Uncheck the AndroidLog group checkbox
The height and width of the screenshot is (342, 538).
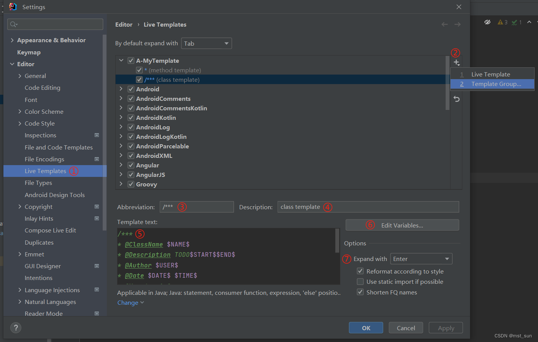(131, 127)
